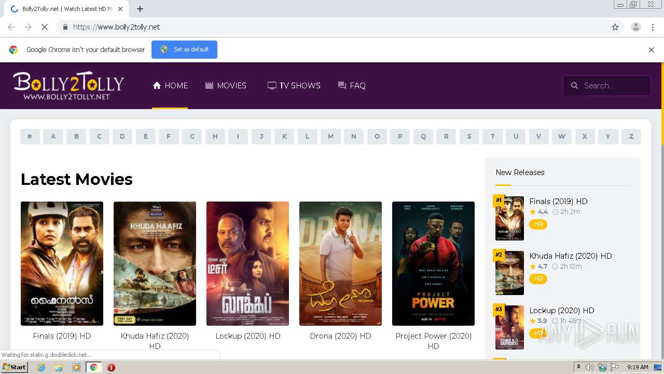
Task: Click the stop loading button in Chrome
Action: click(x=45, y=27)
